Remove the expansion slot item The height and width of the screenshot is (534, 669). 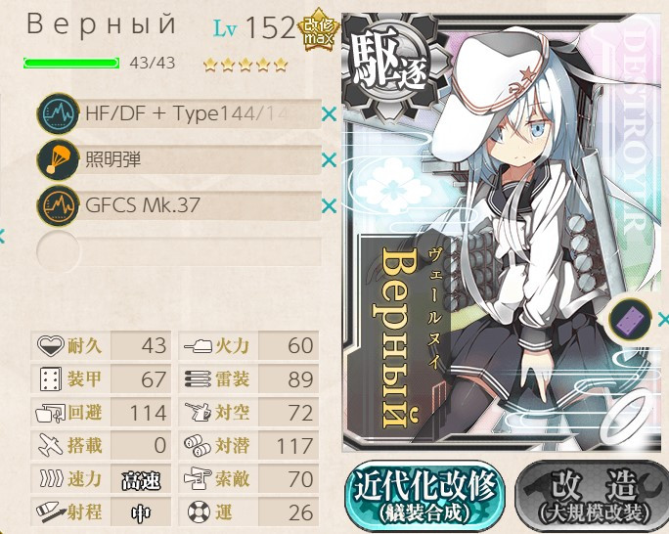[663, 319]
